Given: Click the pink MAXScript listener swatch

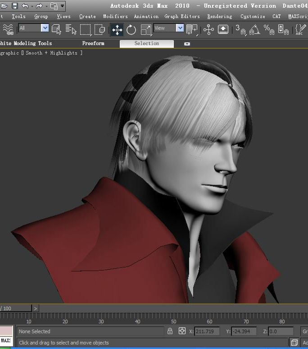Looking at the screenshot, I should [6, 331].
